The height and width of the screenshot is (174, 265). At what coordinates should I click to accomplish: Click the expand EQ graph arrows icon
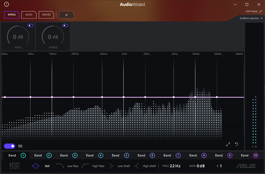tap(228, 144)
